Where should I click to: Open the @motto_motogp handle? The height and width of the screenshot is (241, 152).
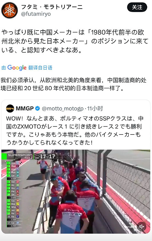point(62,109)
